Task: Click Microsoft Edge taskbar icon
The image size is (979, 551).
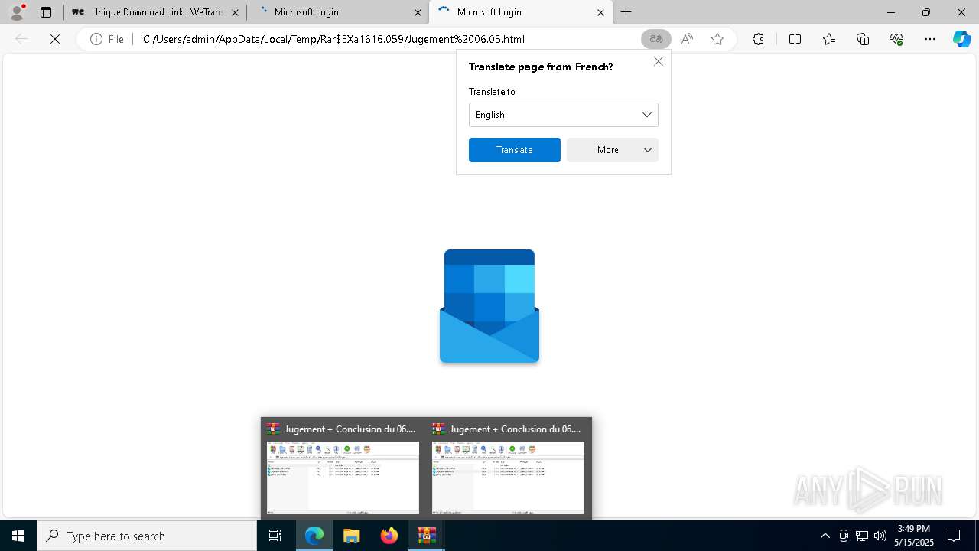Action: coord(314,536)
